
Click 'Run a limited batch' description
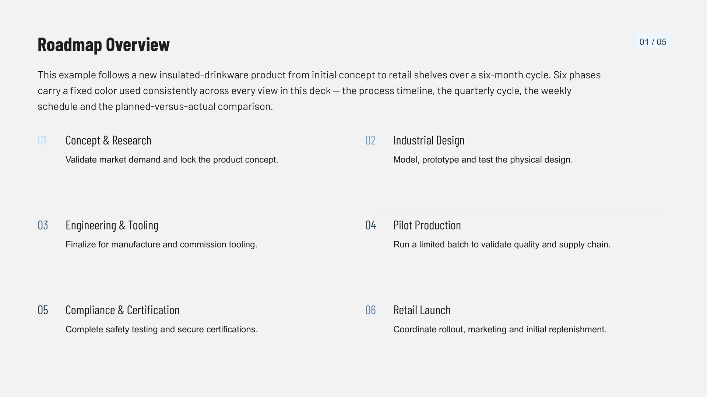502,244
